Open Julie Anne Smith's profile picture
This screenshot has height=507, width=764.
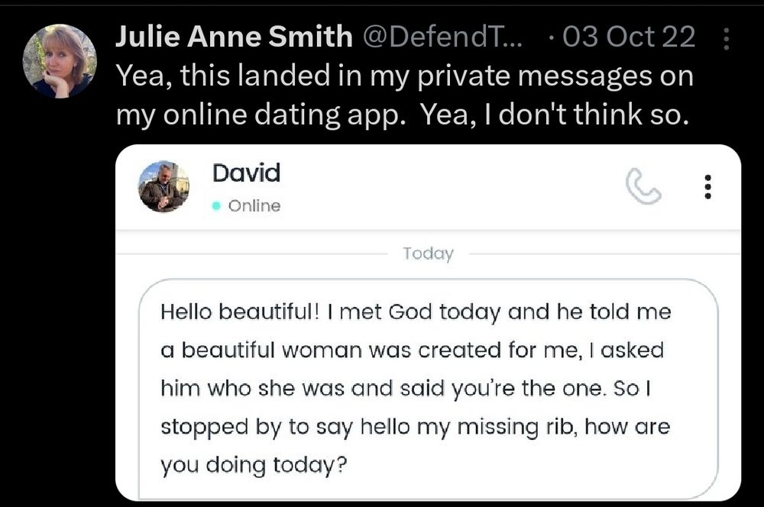point(60,61)
